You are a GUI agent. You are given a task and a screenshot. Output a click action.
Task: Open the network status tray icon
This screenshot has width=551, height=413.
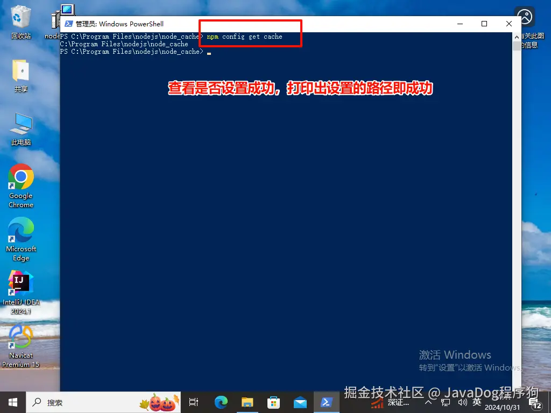[x=446, y=402]
